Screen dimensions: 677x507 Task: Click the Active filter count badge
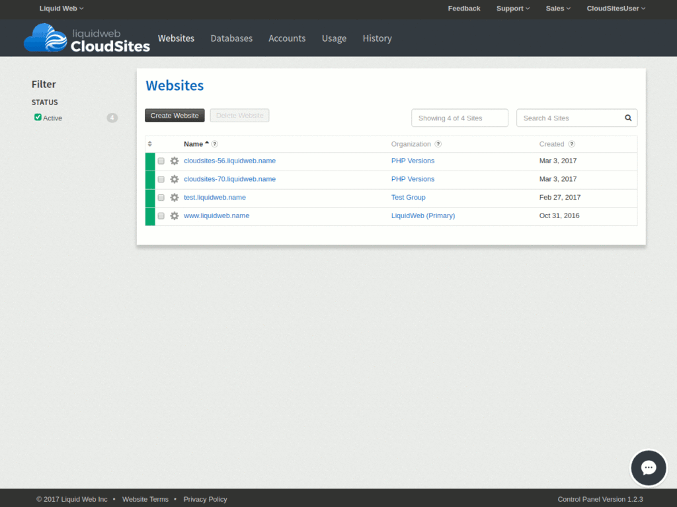pyautogui.click(x=112, y=118)
